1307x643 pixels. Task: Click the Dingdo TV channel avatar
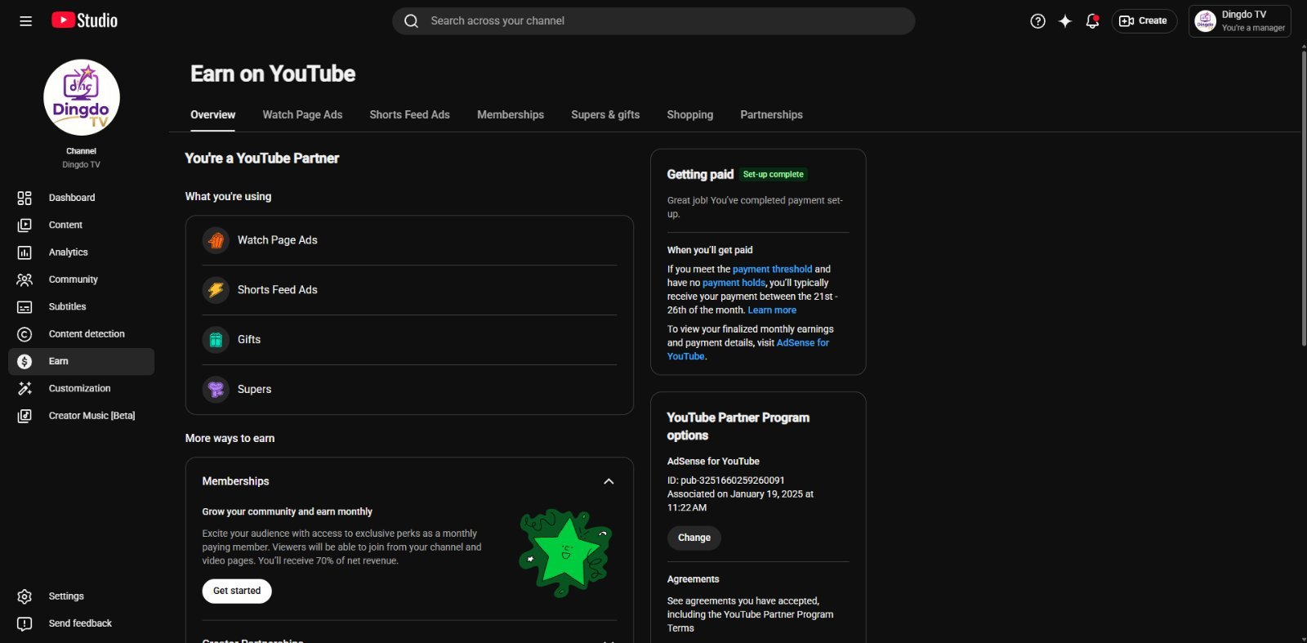coord(82,97)
